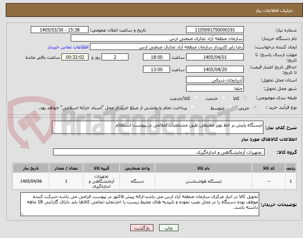Viewport: 303px width, 238px height.
Task: Click the شرح کلی نیاز description textarea
Action: [158, 127]
